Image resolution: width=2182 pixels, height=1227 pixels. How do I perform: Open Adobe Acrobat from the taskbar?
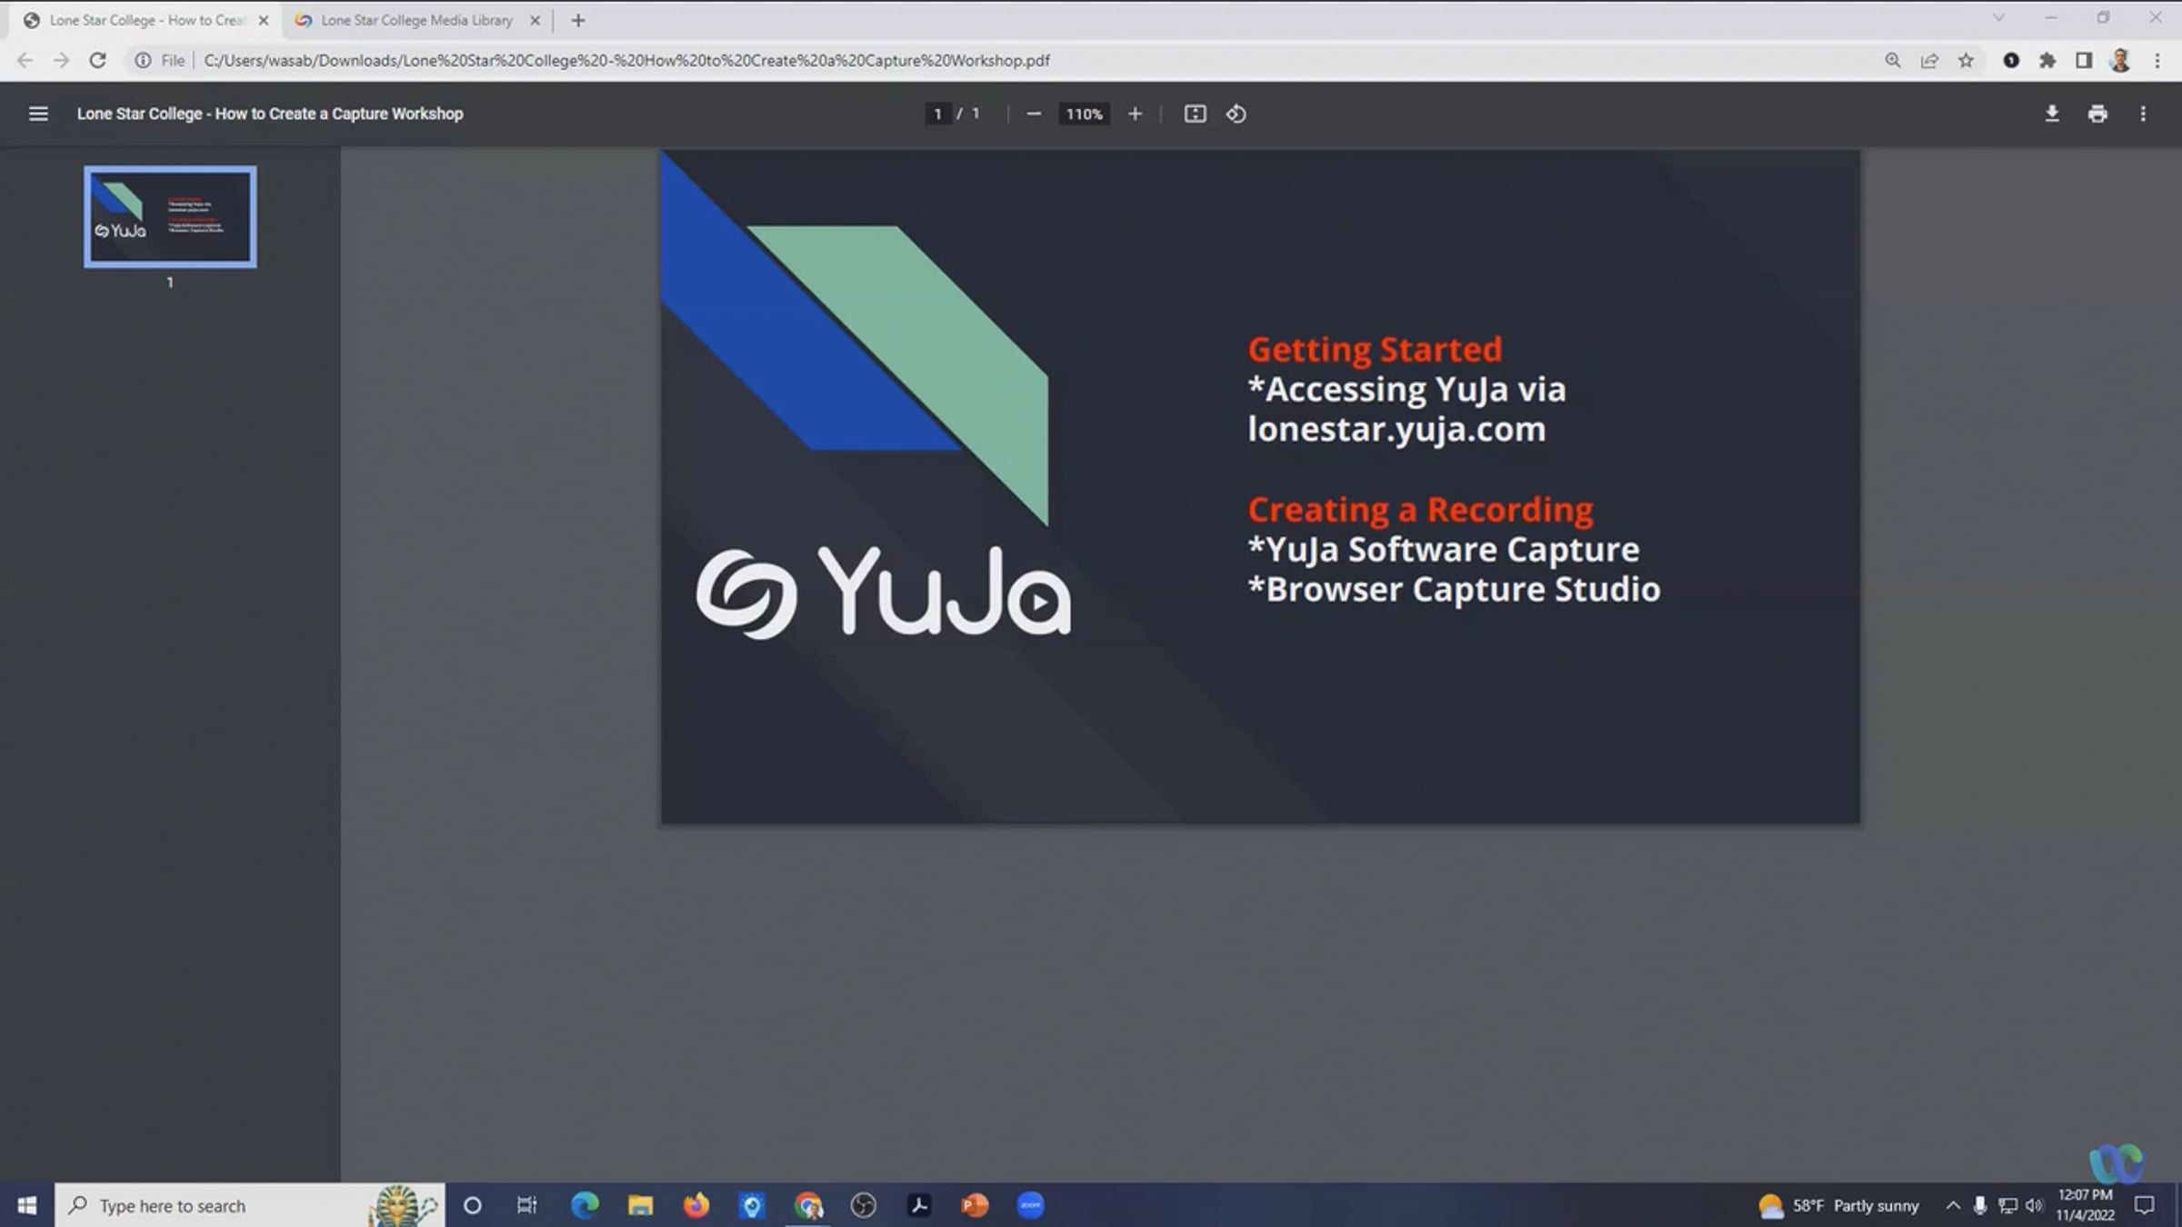pos(919,1205)
